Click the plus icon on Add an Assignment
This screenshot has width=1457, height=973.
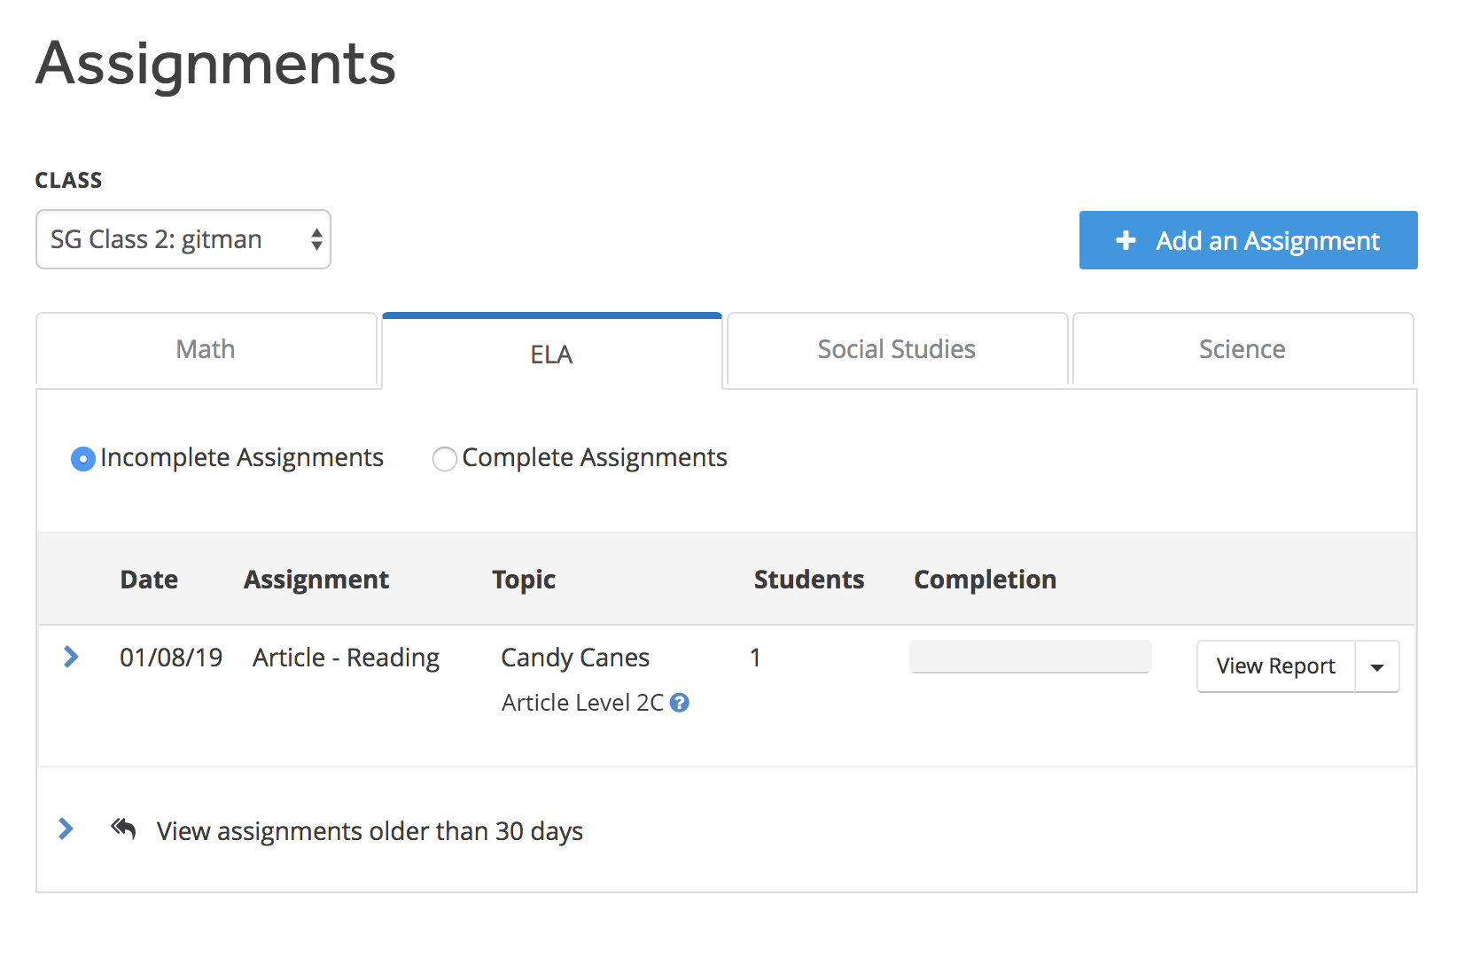[1126, 240]
